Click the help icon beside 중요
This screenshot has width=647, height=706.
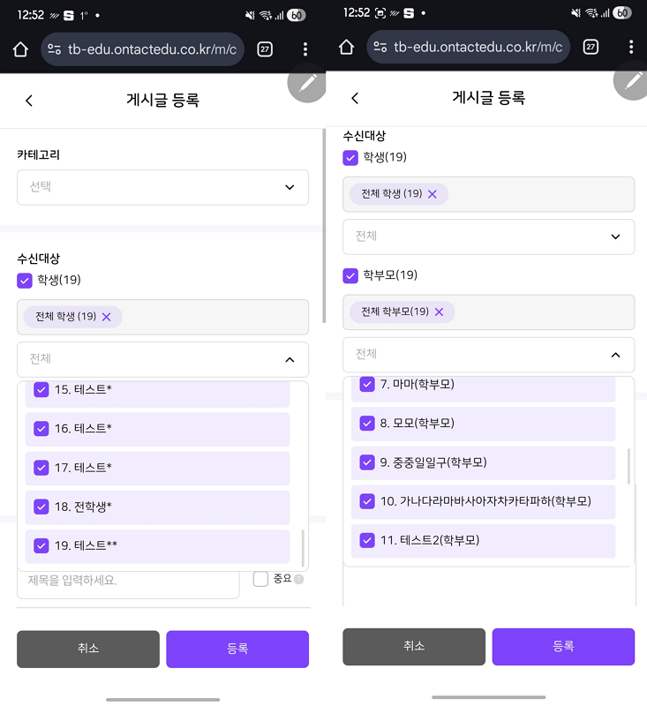[x=298, y=580]
